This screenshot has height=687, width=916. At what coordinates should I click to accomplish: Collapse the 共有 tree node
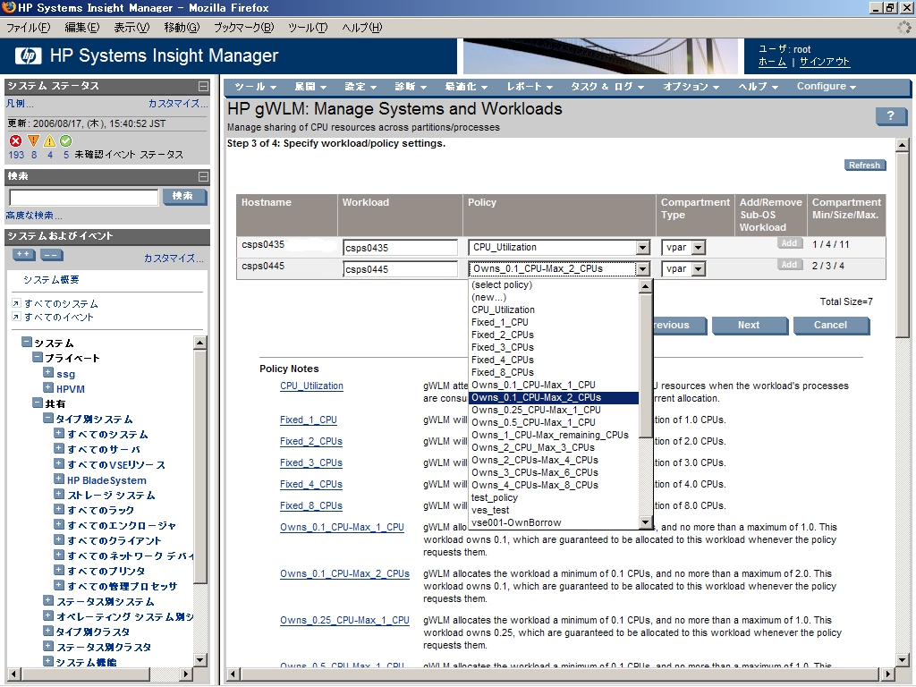pyautogui.click(x=38, y=403)
